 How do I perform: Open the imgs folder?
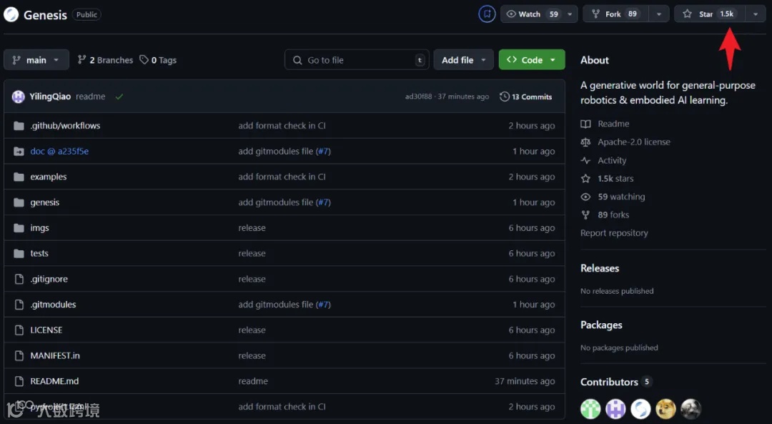tap(39, 228)
